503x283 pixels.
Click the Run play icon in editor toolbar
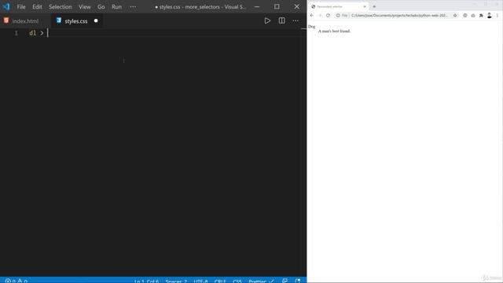[267, 21]
